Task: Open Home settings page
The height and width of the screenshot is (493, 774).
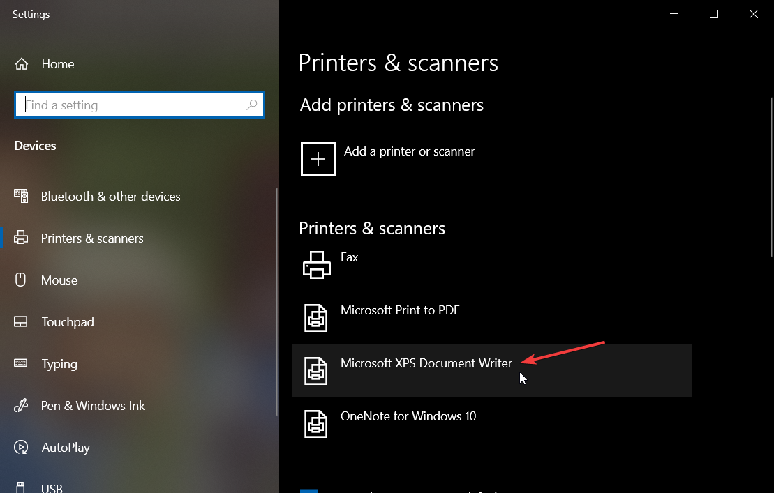Action: 58,64
